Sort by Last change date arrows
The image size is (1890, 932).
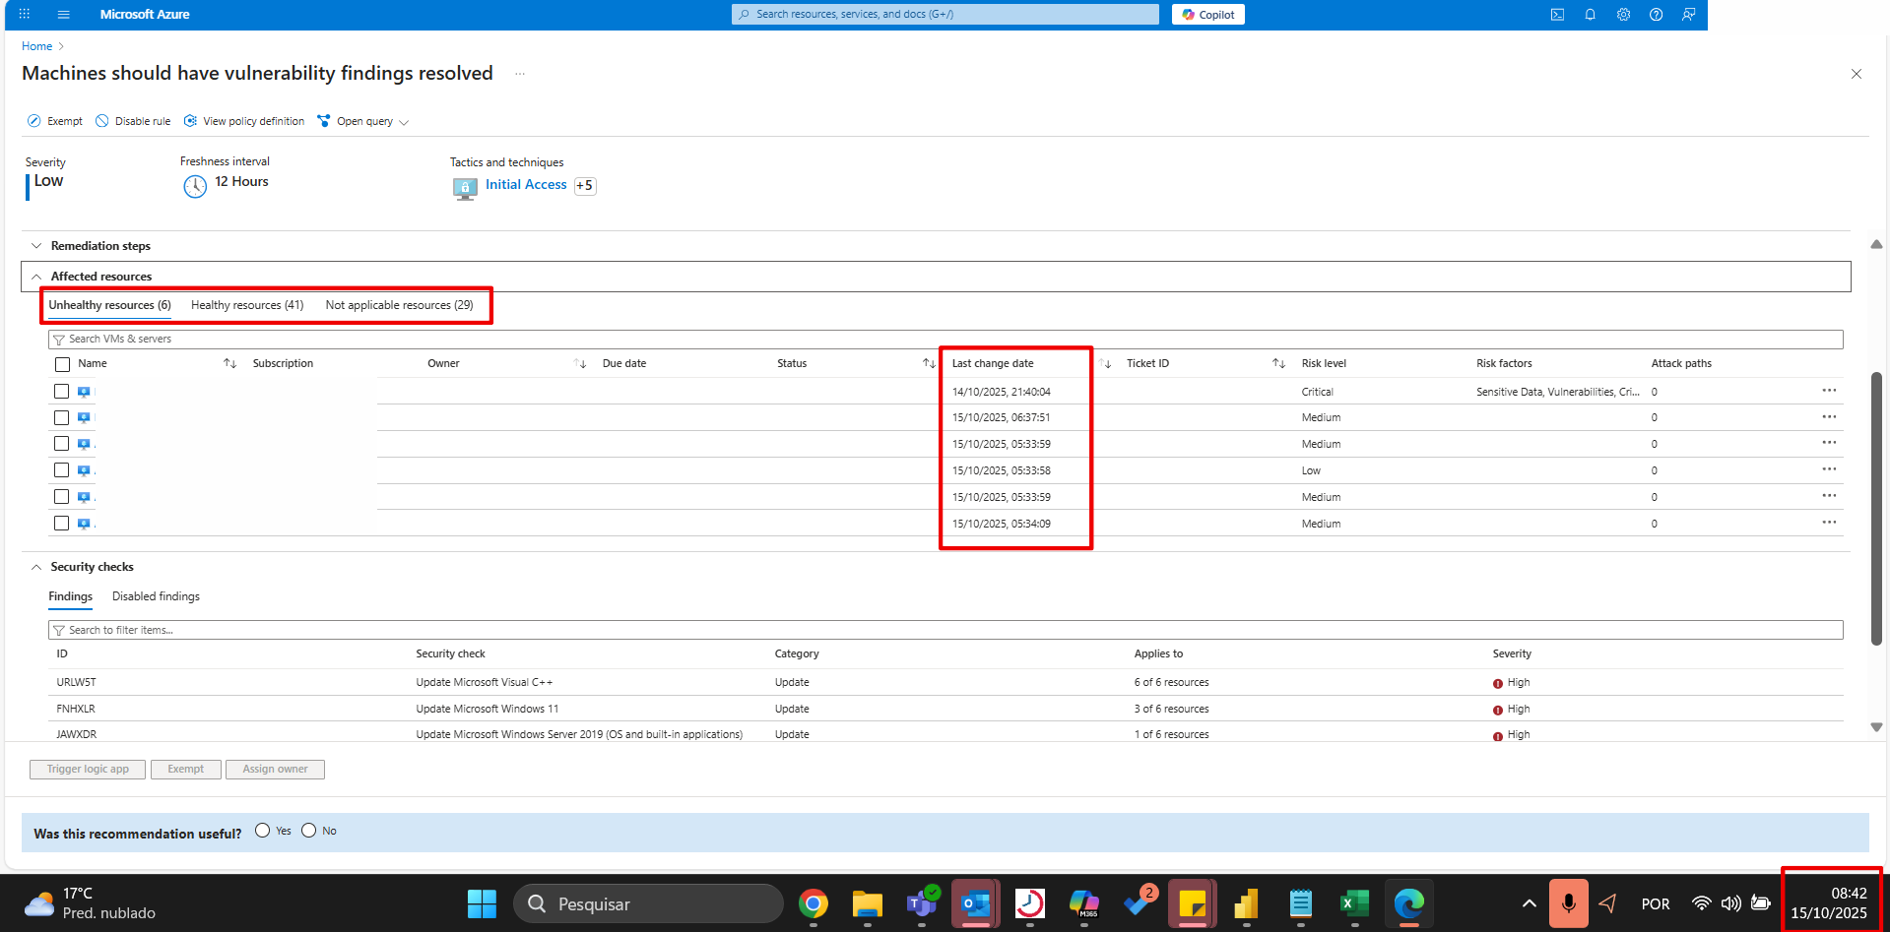(1105, 363)
